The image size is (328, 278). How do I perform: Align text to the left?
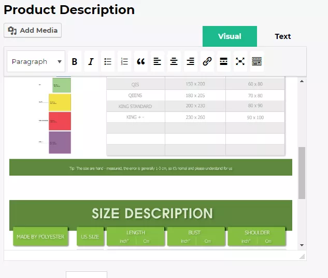coord(158,61)
